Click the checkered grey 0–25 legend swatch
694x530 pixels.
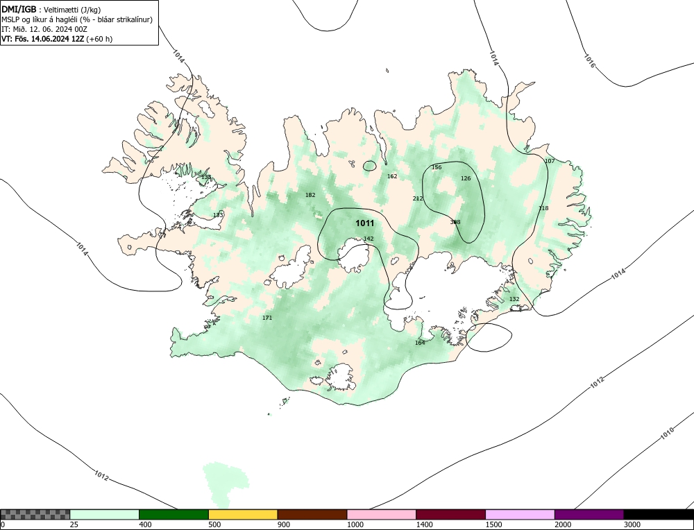pos(35,514)
